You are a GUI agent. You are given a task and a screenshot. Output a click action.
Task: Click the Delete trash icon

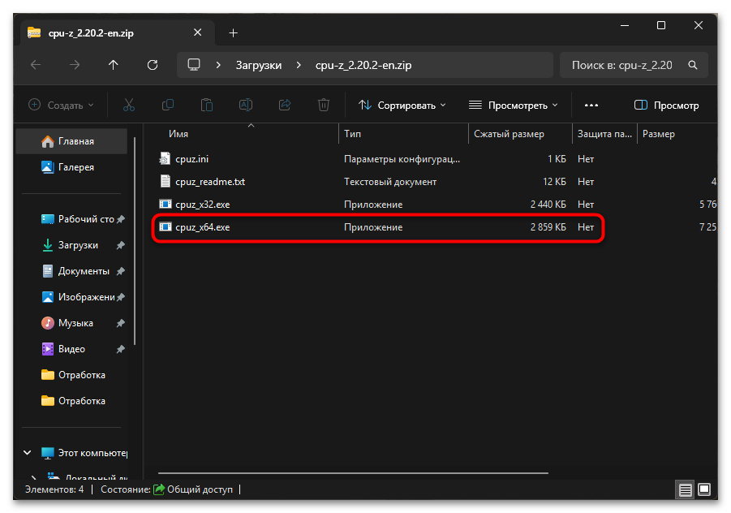click(x=324, y=105)
